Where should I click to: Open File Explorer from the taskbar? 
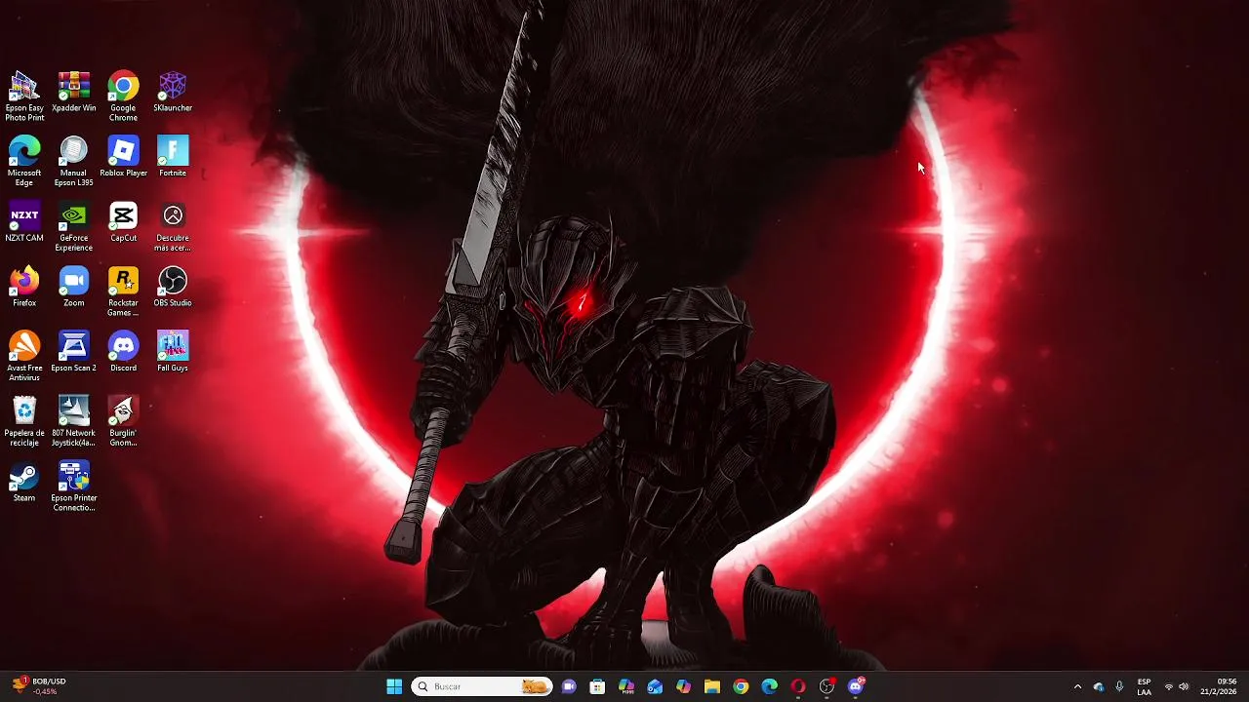pos(712,686)
